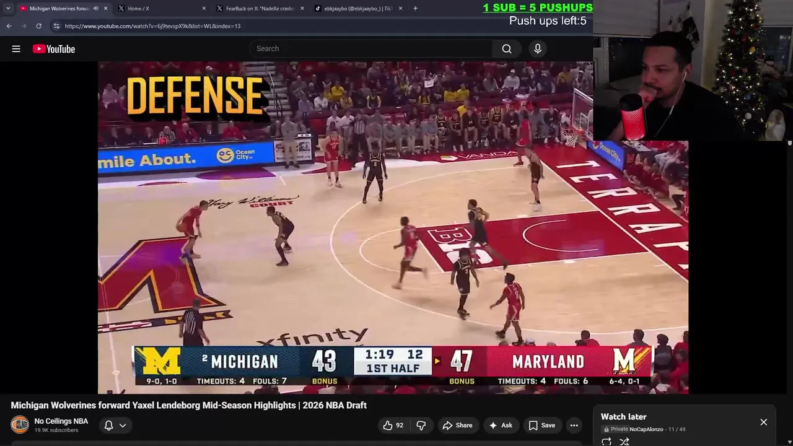Like the video with thumbs up
This screenshot has width=793, height=446.
pyautogui.click(x=393, y=425)
